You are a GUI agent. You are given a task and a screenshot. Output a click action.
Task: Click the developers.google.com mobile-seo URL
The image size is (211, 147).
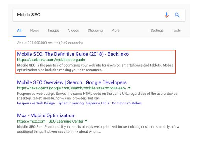pyautogui.click(x=72, y=88)
